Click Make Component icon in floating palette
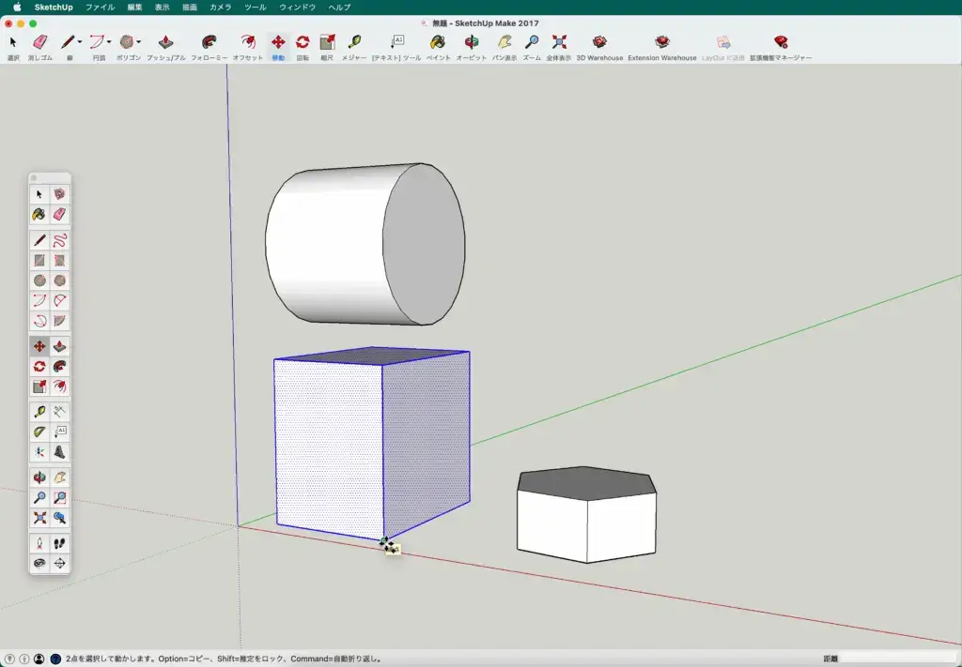 [59, 194]
